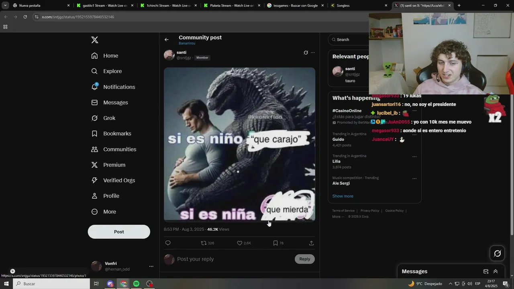Open Chrome from the taskbar

pyautogui.click(x=123, y=284)
